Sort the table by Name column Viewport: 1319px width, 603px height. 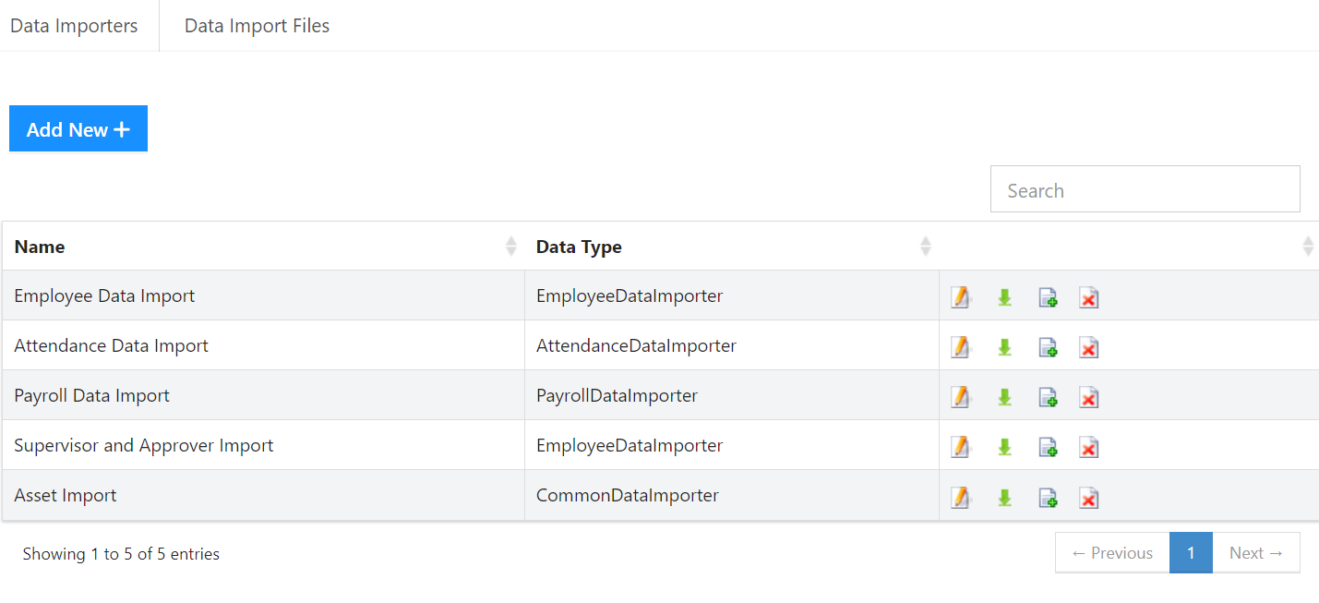click(x=510, y=246)
